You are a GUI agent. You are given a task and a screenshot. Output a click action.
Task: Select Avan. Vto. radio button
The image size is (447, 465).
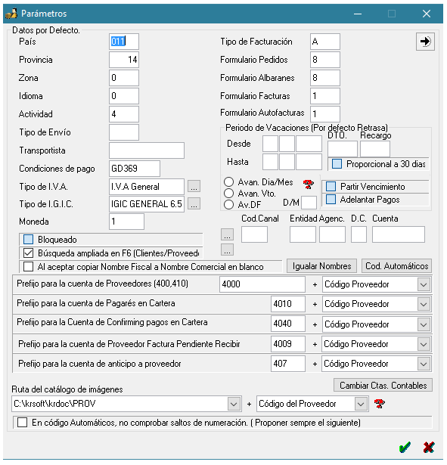click(228, 194)
